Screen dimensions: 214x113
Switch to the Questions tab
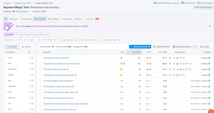(x=13, y=19)
